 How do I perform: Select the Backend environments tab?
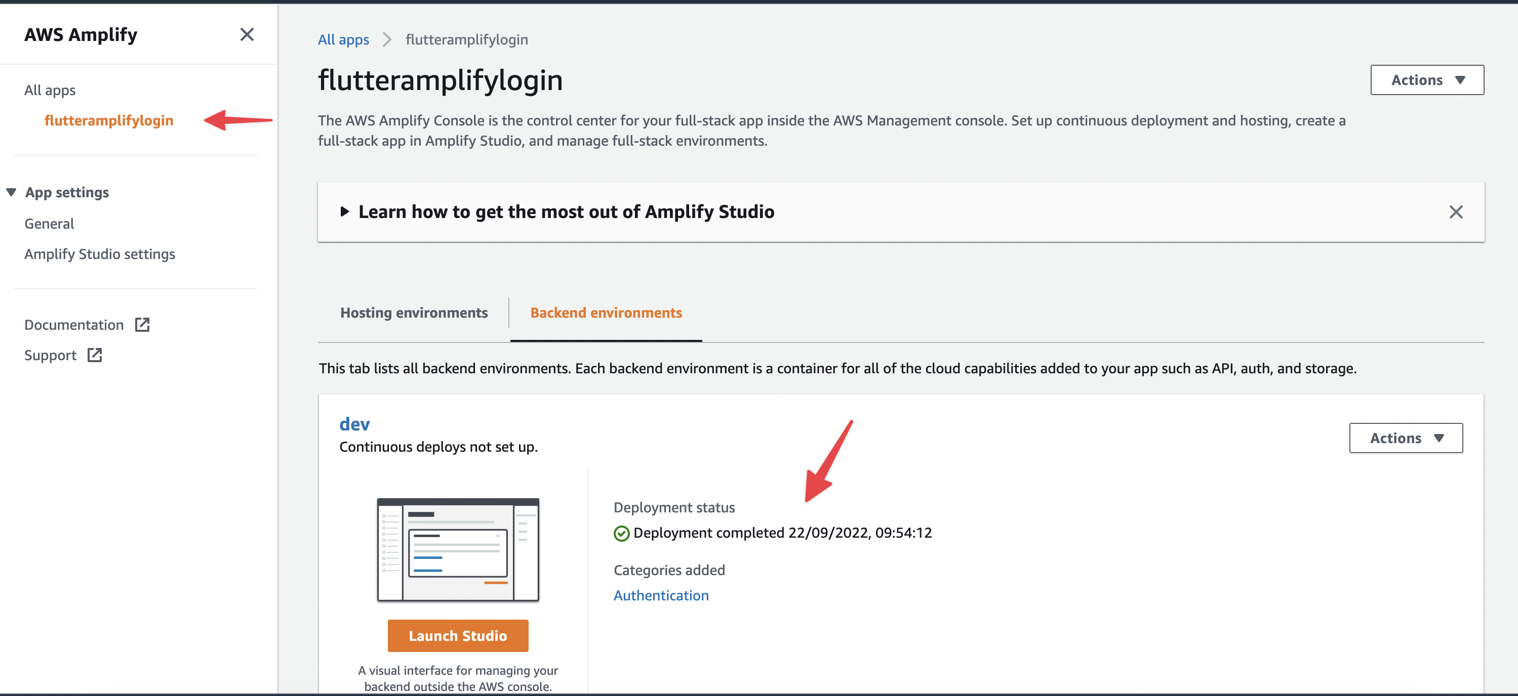click(x=606, y=313)
